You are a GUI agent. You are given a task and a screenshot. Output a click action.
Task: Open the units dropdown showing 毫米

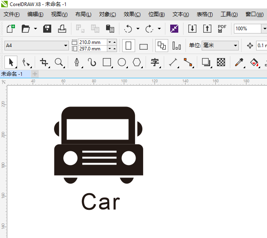(x=236, y=46)
